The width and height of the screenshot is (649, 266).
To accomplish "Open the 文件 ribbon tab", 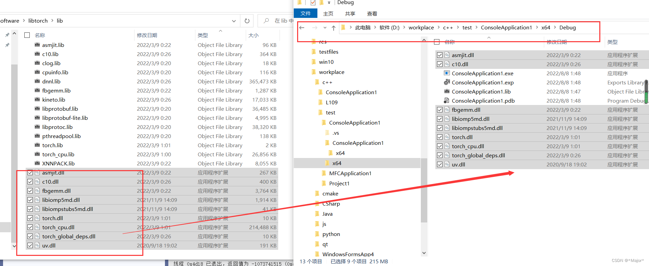I will [306, 14].
